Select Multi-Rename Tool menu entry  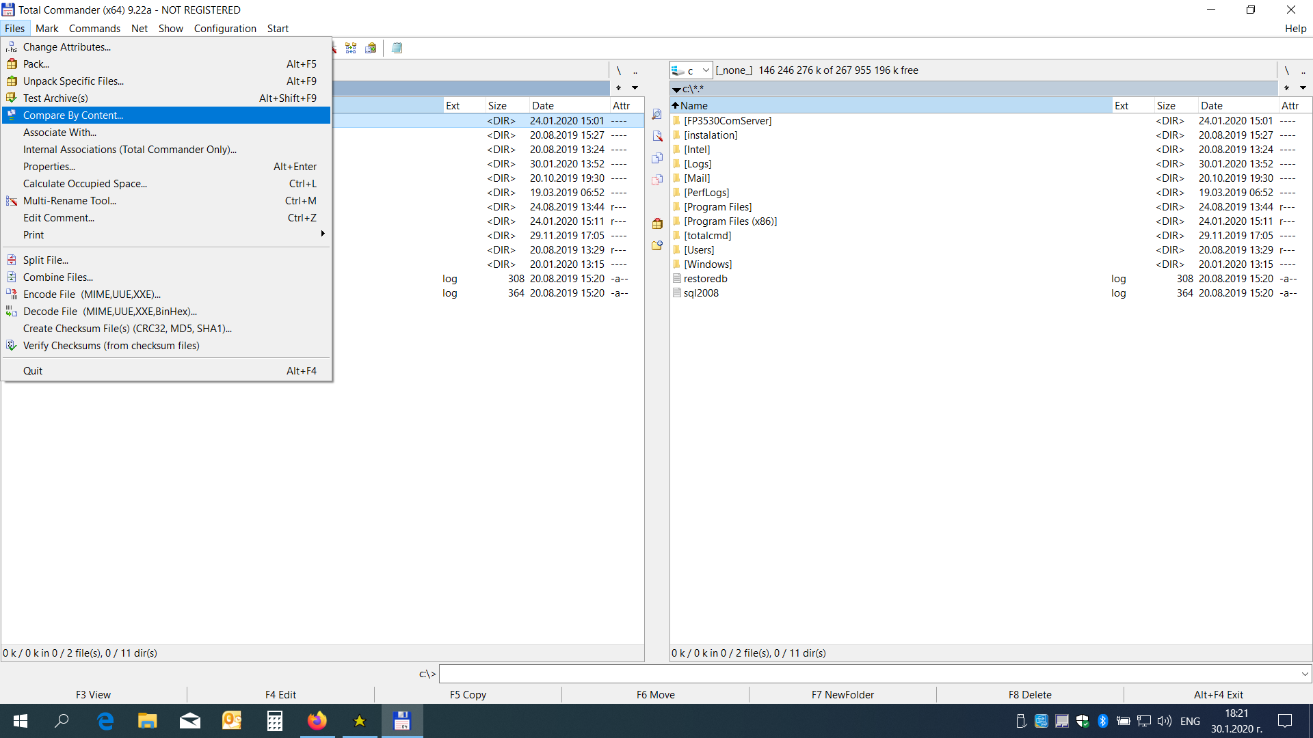click(70, 201)
